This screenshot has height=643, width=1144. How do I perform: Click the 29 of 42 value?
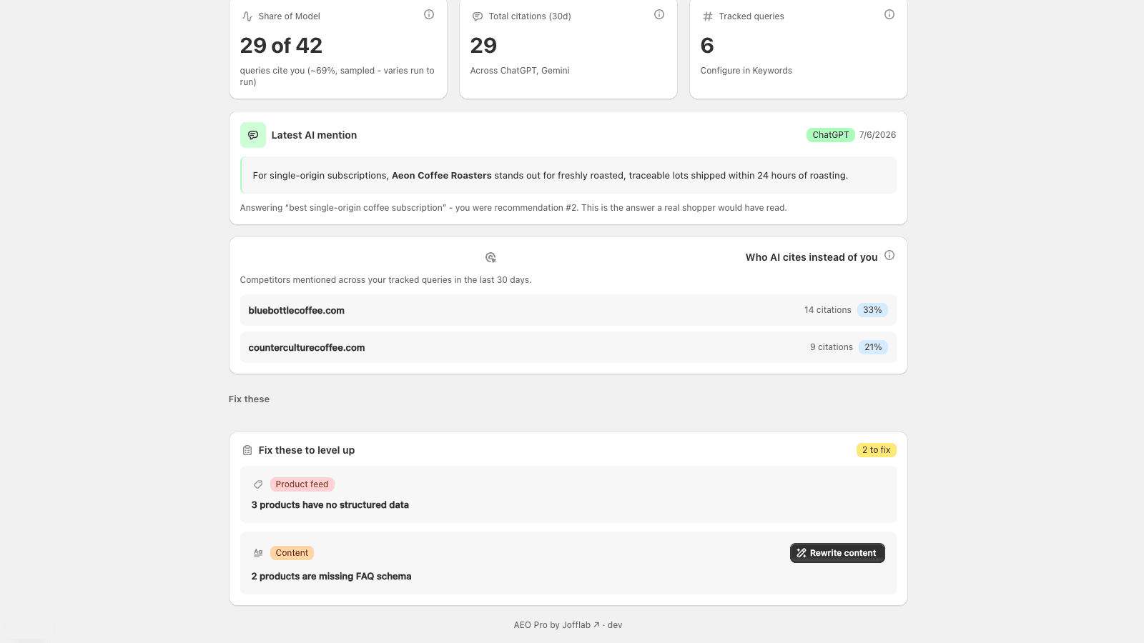coord(281,46)
